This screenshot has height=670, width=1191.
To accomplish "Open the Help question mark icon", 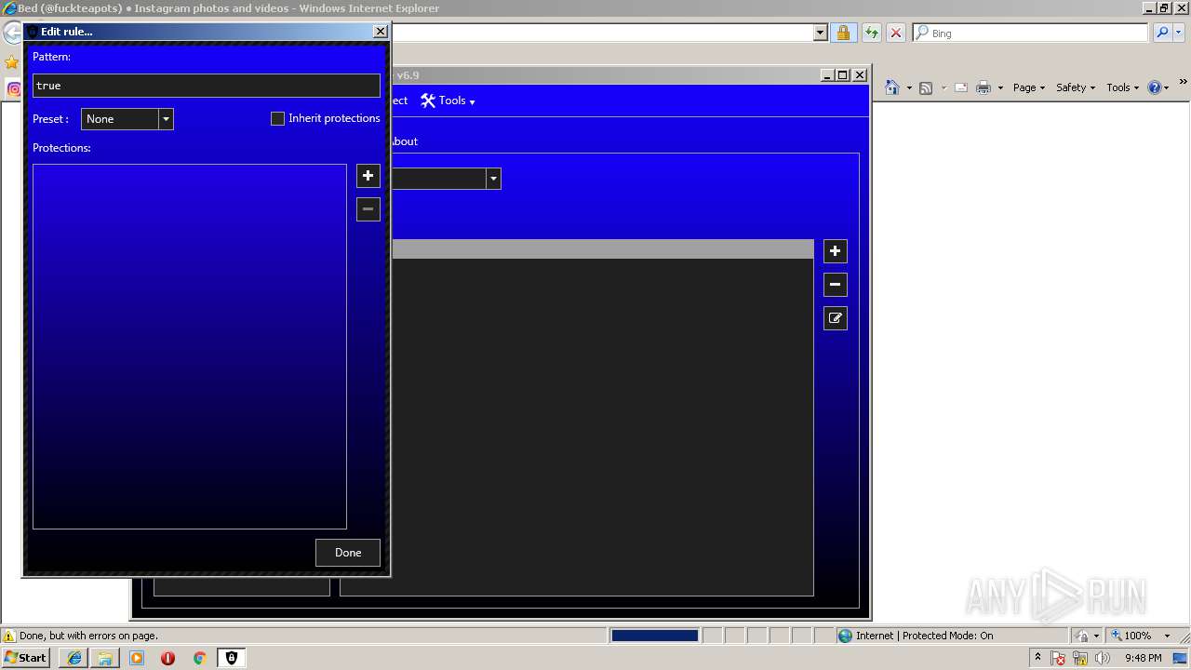I will click(1155, 87).
